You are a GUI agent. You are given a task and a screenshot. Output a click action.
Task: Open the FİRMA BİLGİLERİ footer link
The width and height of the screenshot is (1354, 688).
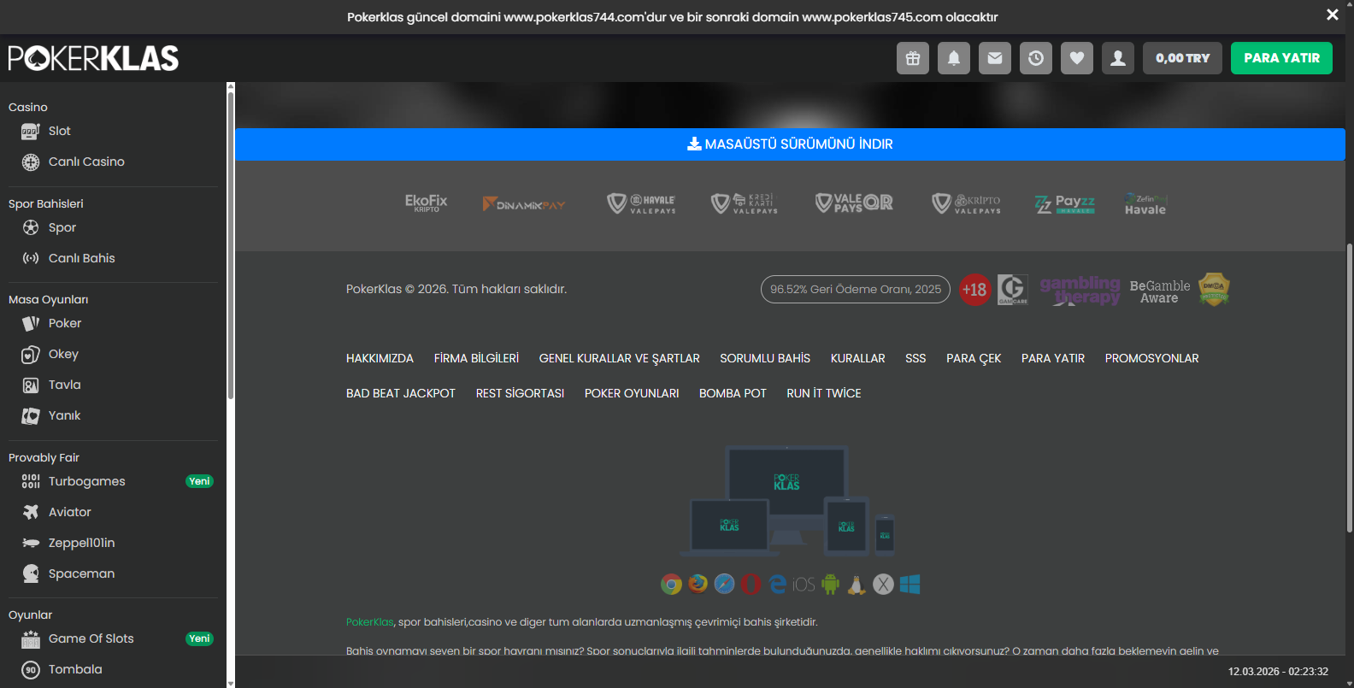coord(476,358)
